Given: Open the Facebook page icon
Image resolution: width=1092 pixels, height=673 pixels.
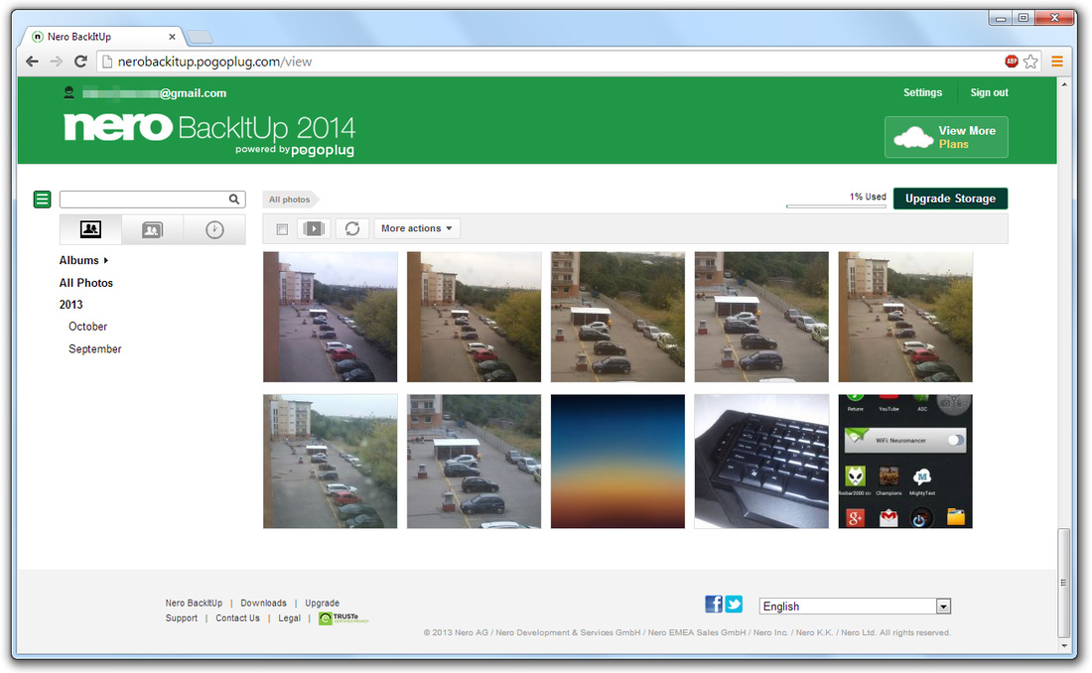Looking at the screenshot, I should click(x=714, y=605).
